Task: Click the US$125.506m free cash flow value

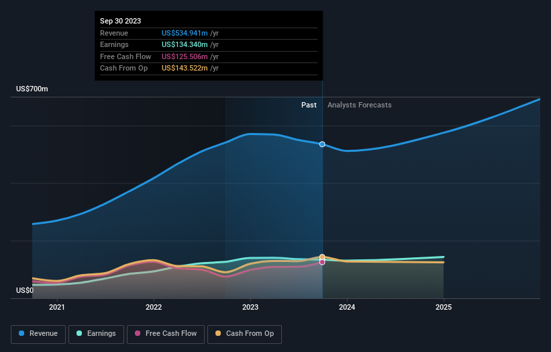Action: click(x=185, y=56)
